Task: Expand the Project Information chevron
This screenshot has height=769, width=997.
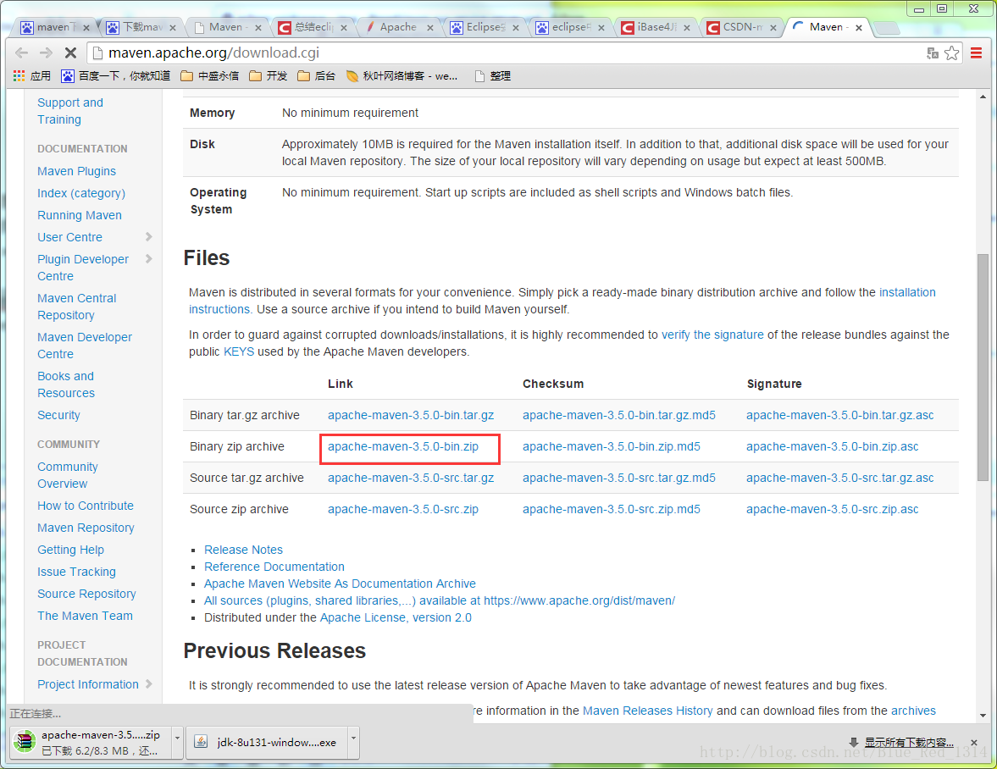Action: tap(149, 684)
